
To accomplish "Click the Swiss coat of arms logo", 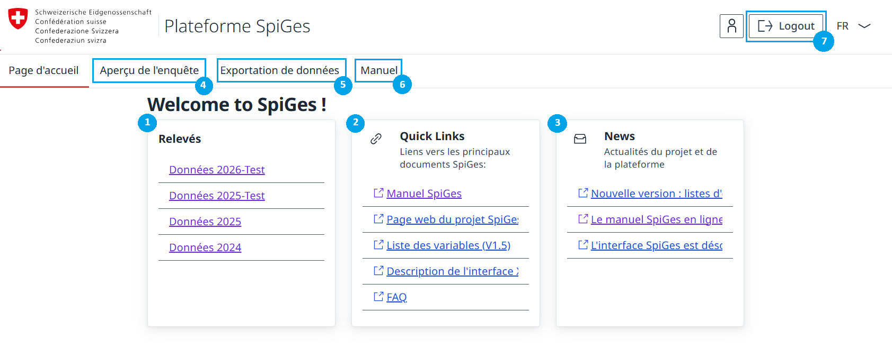I will (18, 19).
